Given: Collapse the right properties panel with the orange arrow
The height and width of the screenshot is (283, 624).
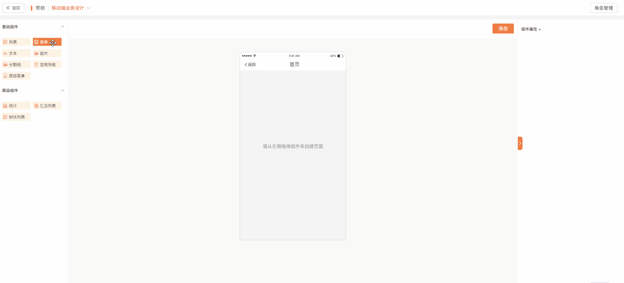Looking at the screenshot, I should coord(520,143).
